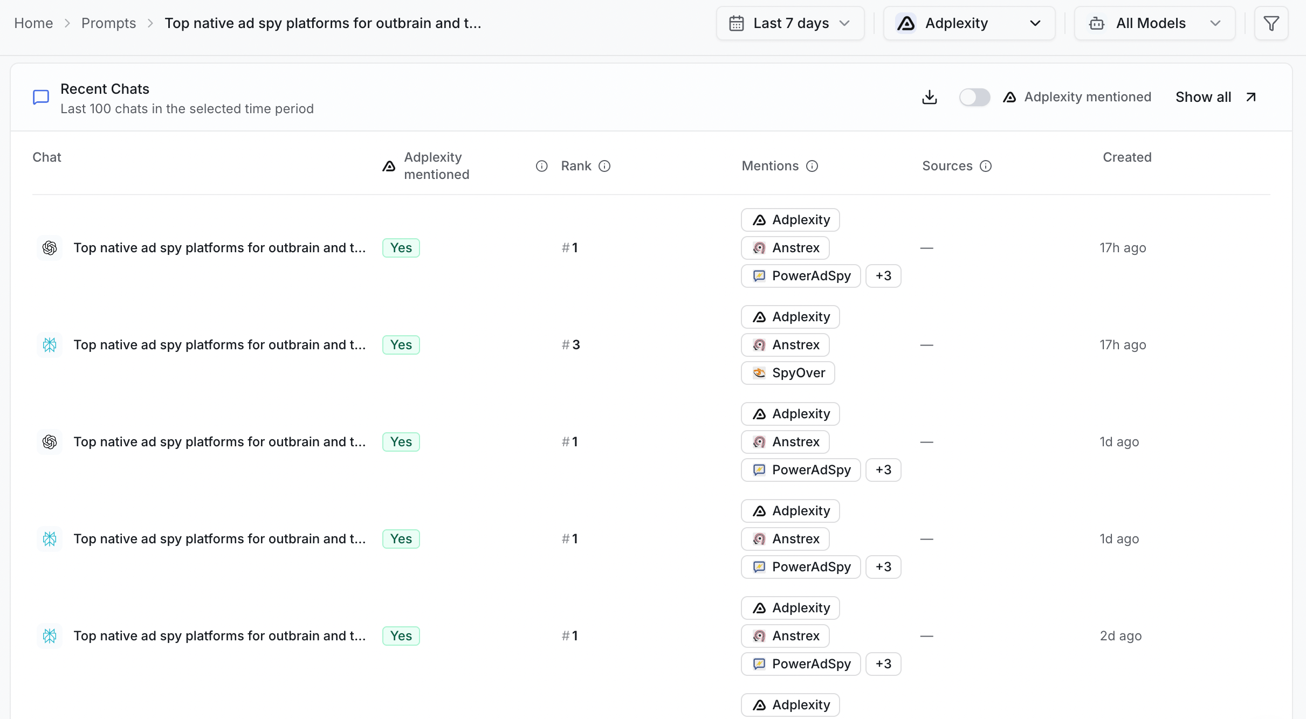The height and width of the screenshot is (719, 1306).
Task: Click the Created column header
Action: pyautogui.click(x=1127, y=157)
